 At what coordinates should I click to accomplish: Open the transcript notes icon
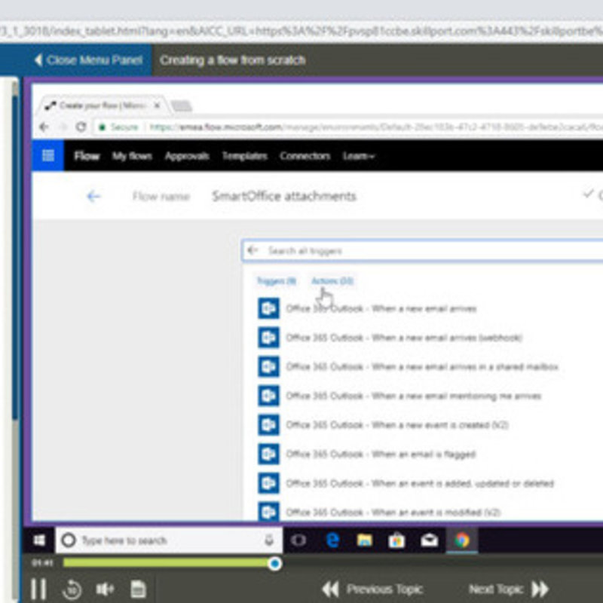[x=138, y=589]
